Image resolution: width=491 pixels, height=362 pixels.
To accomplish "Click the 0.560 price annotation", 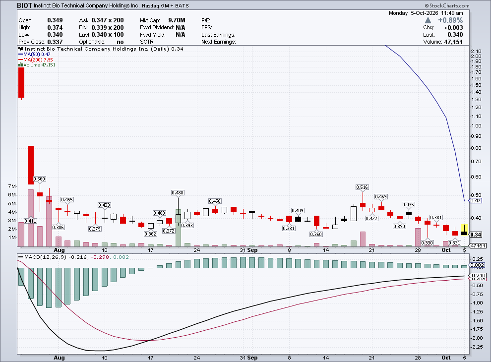I will pyautogui.click(x=39, y=179).
